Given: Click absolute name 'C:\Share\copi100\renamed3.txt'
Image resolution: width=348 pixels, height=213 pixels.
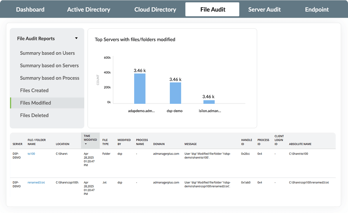Looking at the screenshot, I should [x=309, y=182].
